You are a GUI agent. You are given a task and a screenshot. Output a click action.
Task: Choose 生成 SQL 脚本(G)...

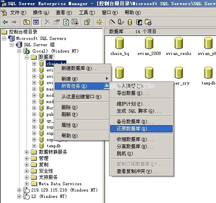[141, 111]
